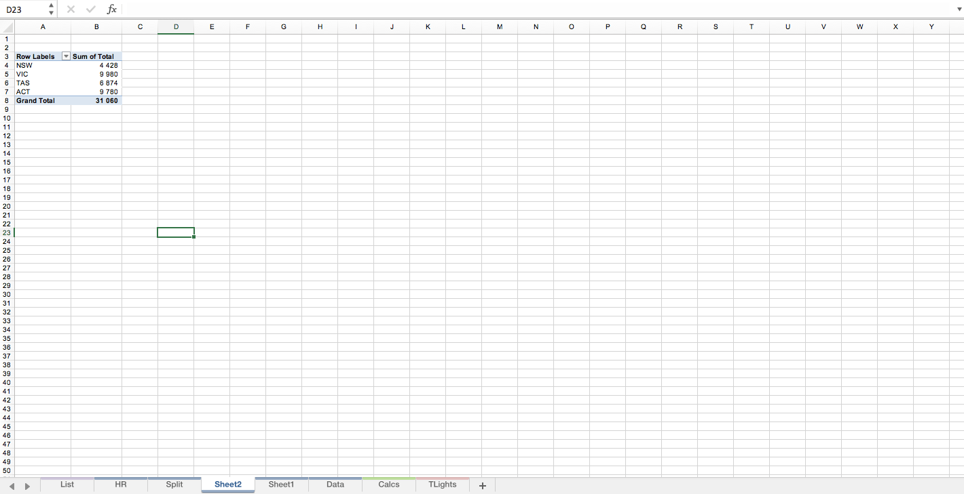Open the insert function fx button
Viewport: 964px width, 494px height.
click(x=112, y=9)
